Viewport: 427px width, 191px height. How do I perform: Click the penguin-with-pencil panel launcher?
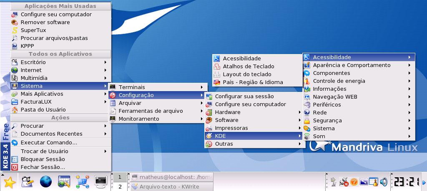(x=28, y=182)
